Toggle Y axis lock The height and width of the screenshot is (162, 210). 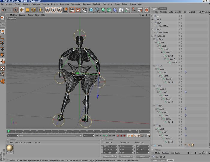(x=53, y=10)
